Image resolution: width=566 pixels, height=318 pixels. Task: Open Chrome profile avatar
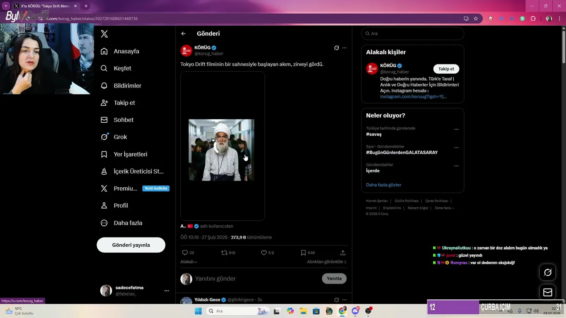pos(549,19)
